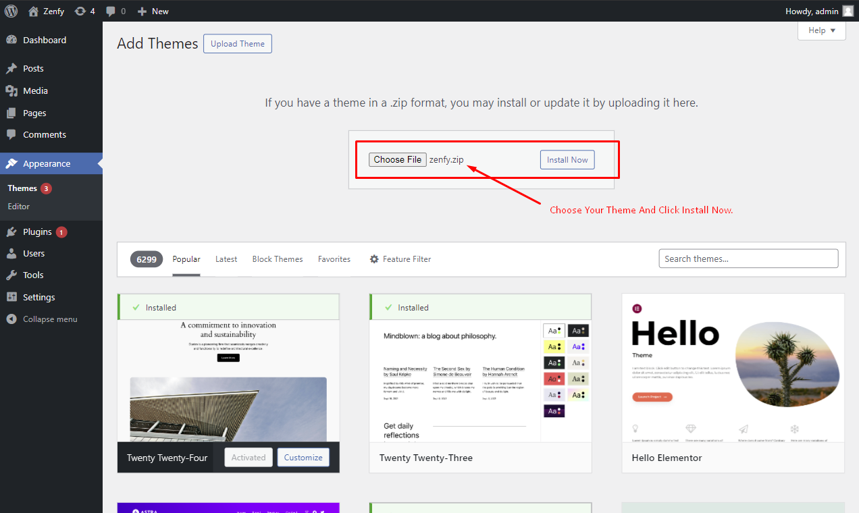Click the Install Now button
The image size is (859, 513).
click(567, 160)
